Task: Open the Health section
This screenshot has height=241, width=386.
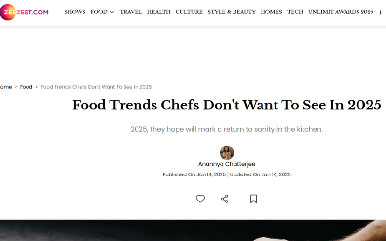Action: tap(159, 12)
